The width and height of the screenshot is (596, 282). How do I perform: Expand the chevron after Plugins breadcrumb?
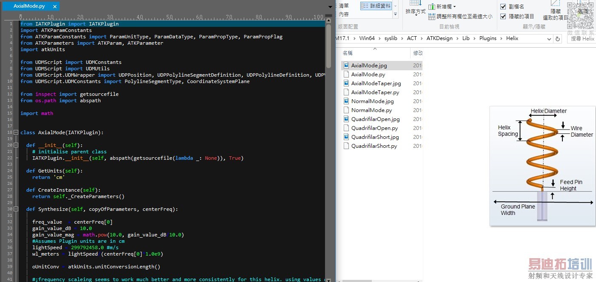click(x=501, y=38)
